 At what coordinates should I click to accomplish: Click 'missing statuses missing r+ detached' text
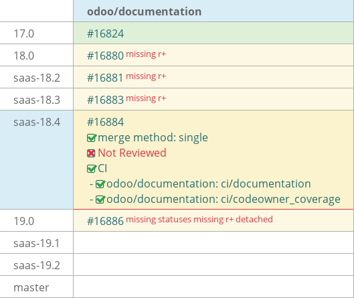pyautogui.click(x=199, y=220)
